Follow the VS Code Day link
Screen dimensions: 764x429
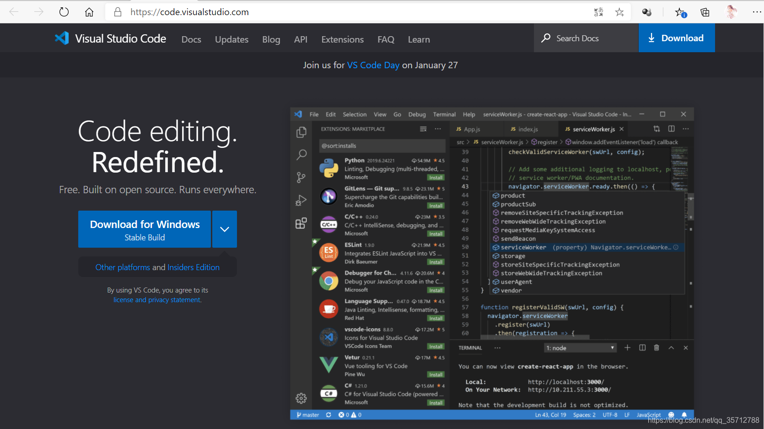point(373,65)
